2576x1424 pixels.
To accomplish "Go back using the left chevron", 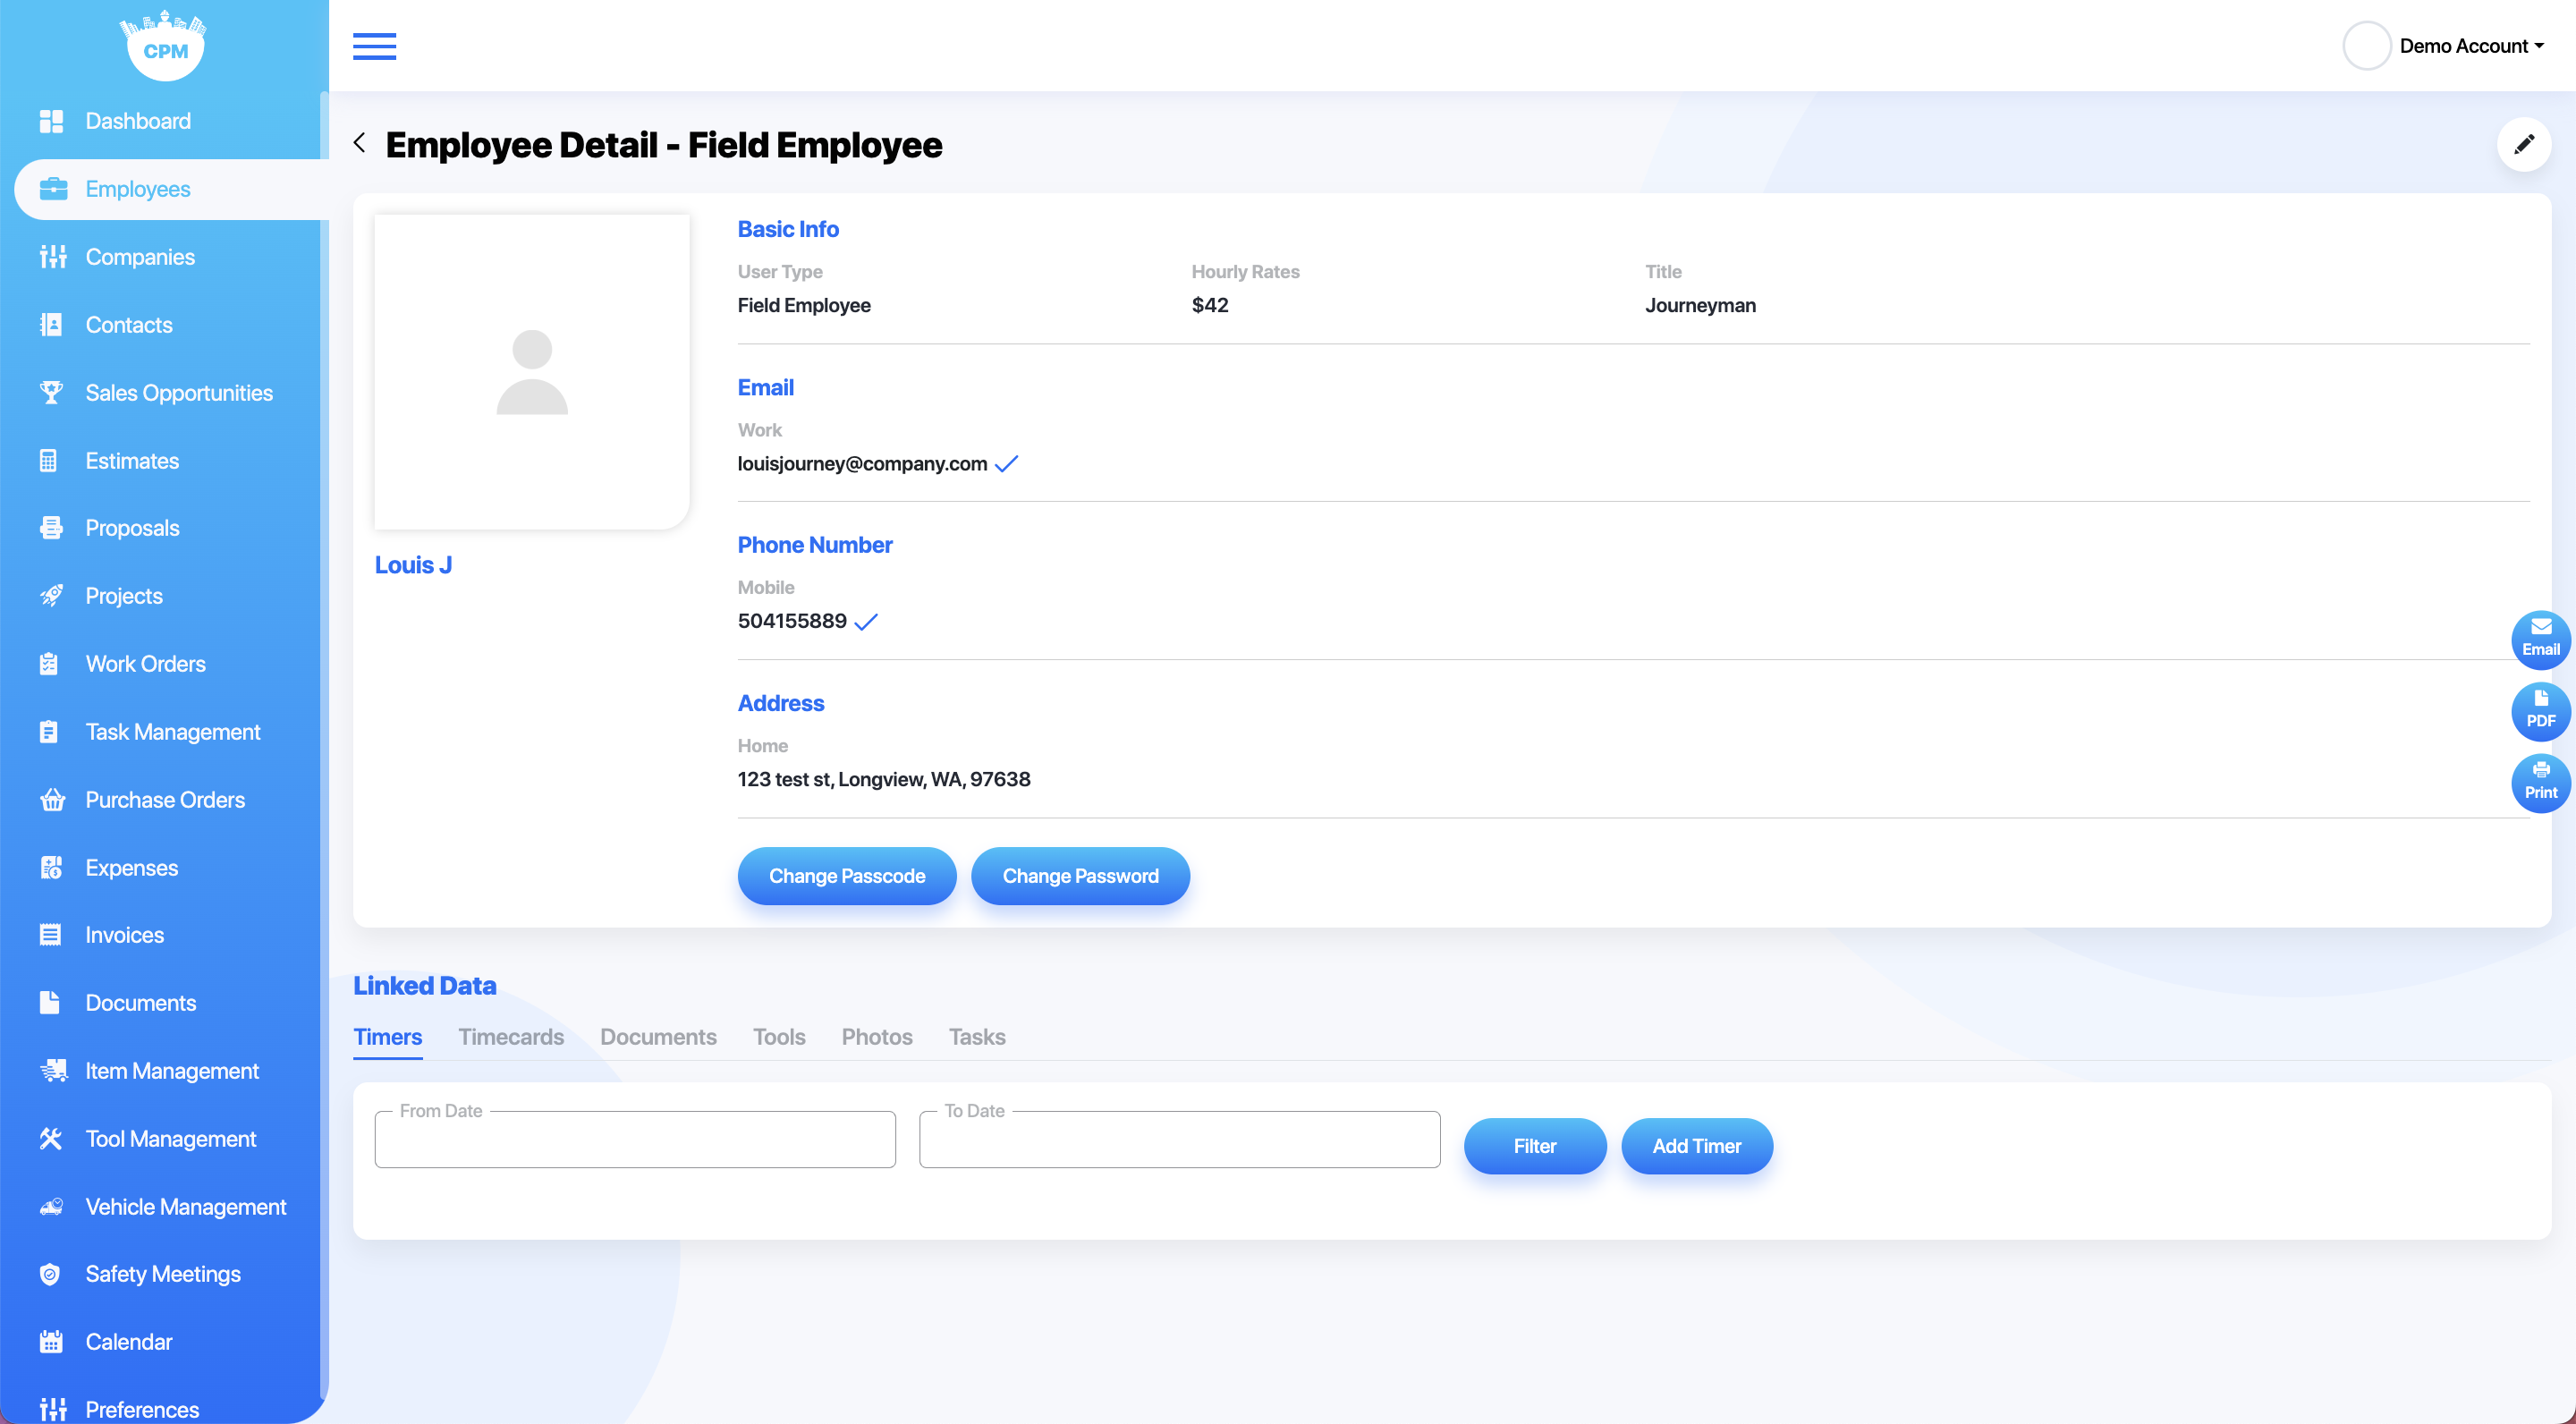I will pyautogui.click(x=360, y=143).
